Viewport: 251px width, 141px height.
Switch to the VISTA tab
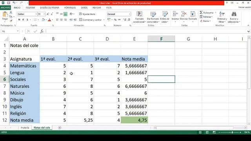[x=109, y=8]
